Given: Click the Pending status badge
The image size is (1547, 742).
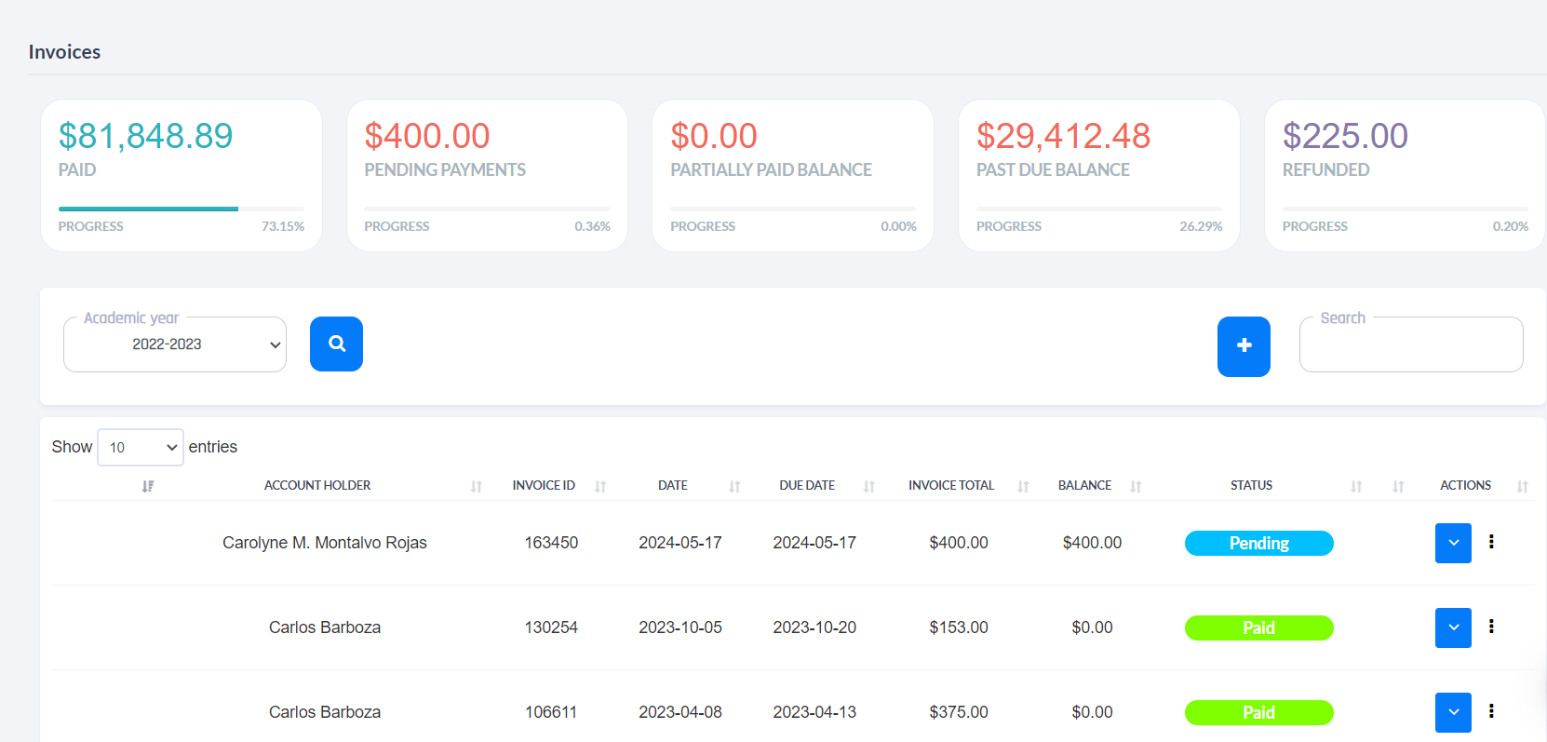Looking at the screenshot, I should 1259,543.
